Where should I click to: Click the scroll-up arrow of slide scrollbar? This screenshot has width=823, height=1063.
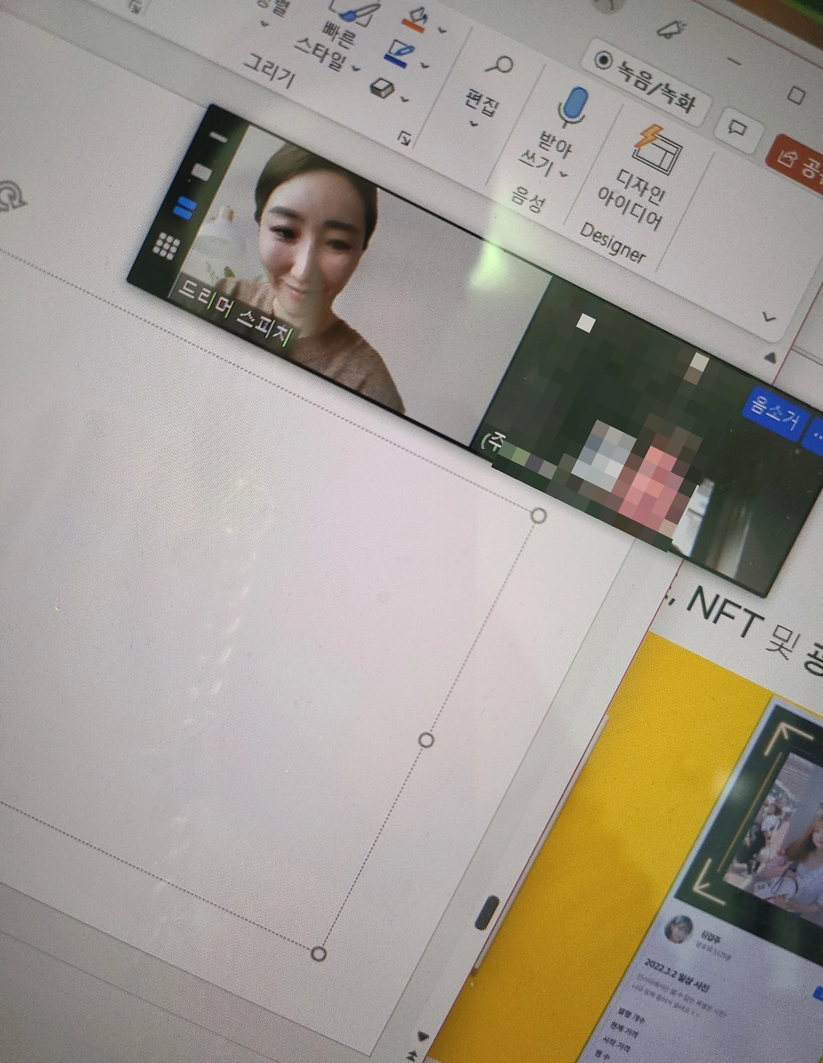(771, 358)
